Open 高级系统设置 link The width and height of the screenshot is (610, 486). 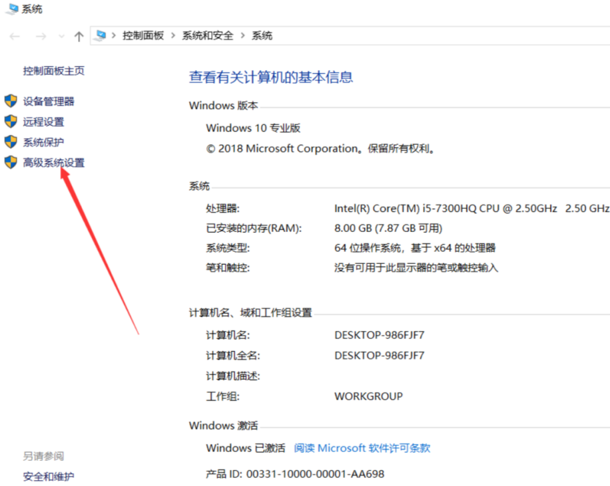[x=54, y=163]
